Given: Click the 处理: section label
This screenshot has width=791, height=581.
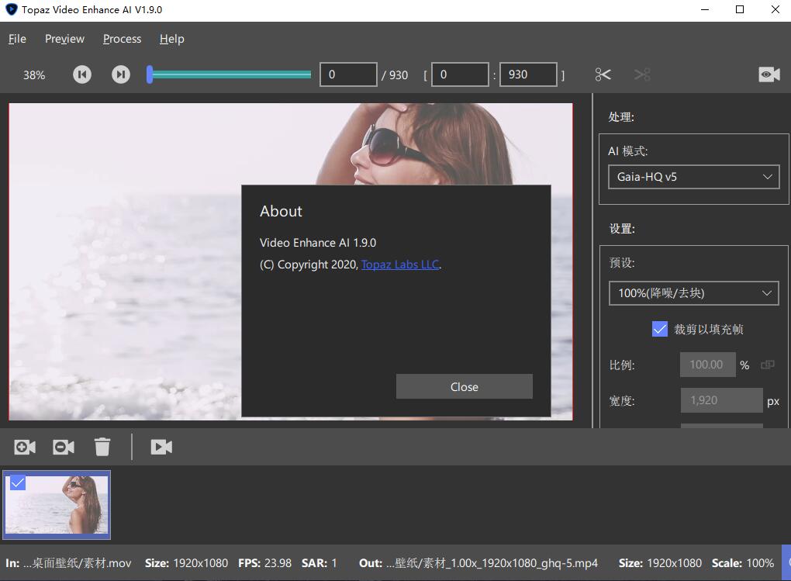Looking at the screenshot, I should tap(621, 117).
